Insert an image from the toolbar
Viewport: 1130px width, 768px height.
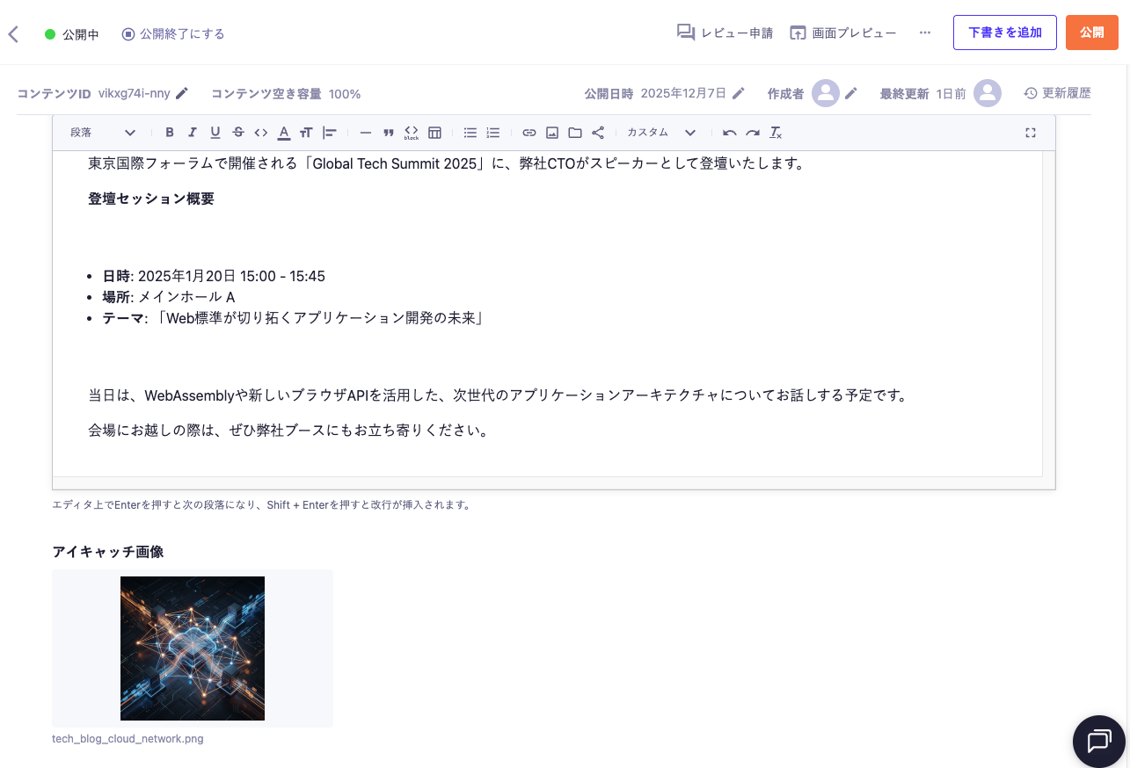[552, 133]
